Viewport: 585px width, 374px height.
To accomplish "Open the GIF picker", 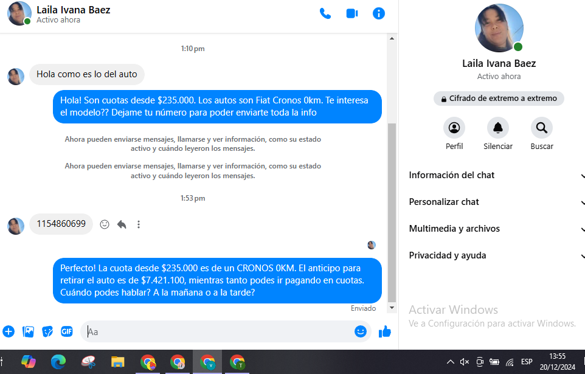I will click(x=67, y=331).
